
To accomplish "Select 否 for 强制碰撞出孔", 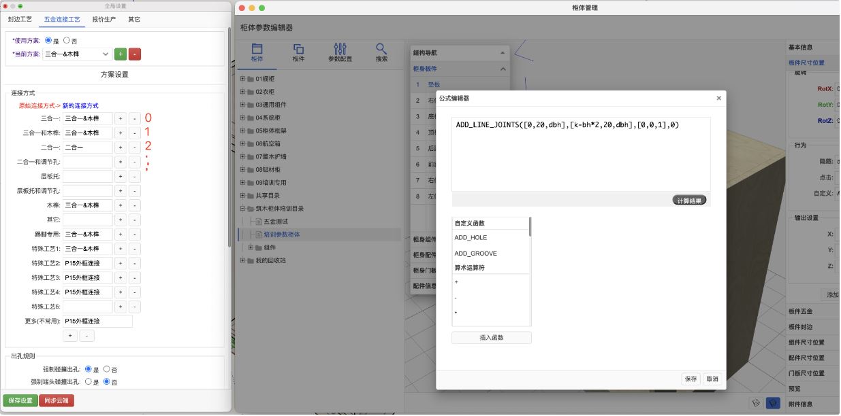I will pyautogui.click(x=106, y=370).
